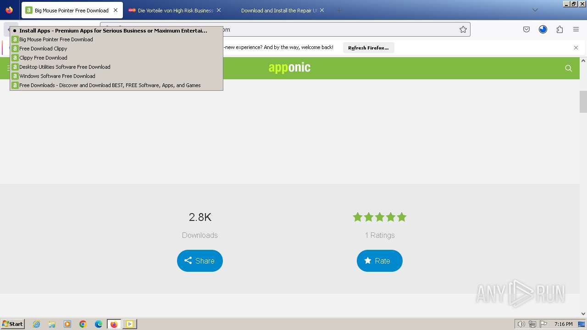Select Windows Software Free Download entry
587x330 pixels.
[x=116, y=76]
